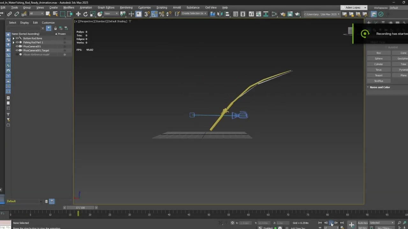This screenshot has height=229, width=408.
Task: Toggle the Angle Snap button
Action: click(154, 14)
